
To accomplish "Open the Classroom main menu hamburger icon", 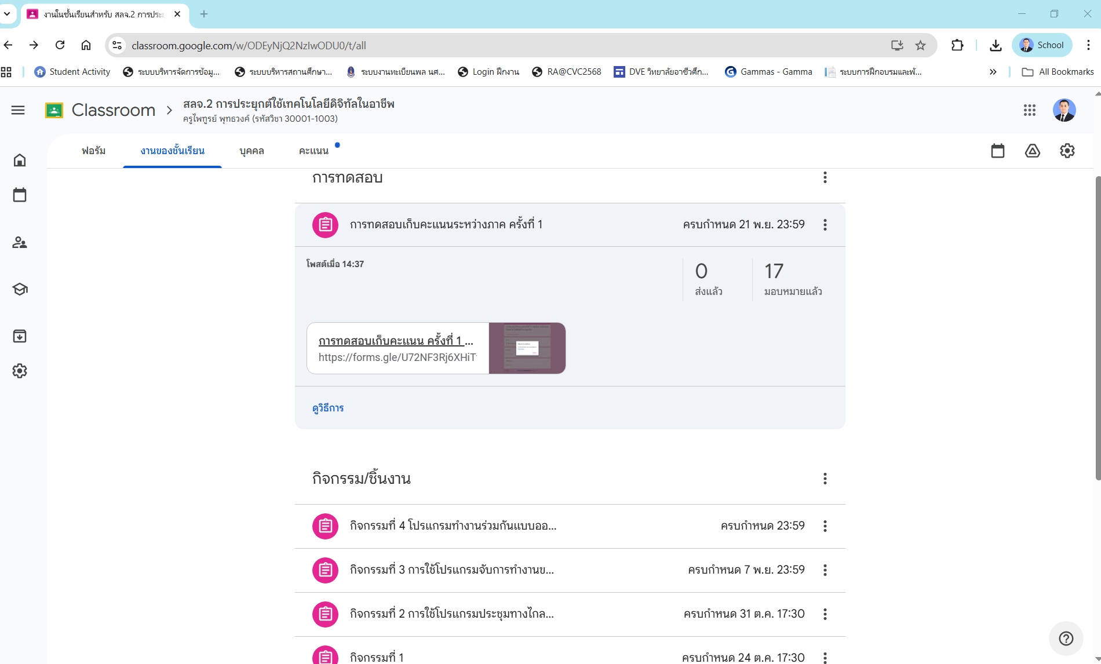I will [18, 110].
